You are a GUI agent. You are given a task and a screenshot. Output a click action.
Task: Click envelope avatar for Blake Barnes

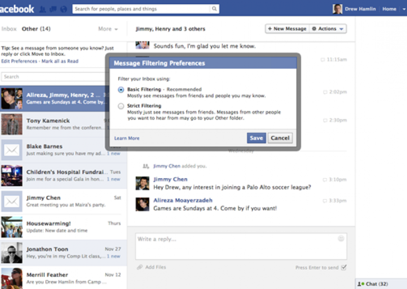pyautogui.click(x=12, y=150)
